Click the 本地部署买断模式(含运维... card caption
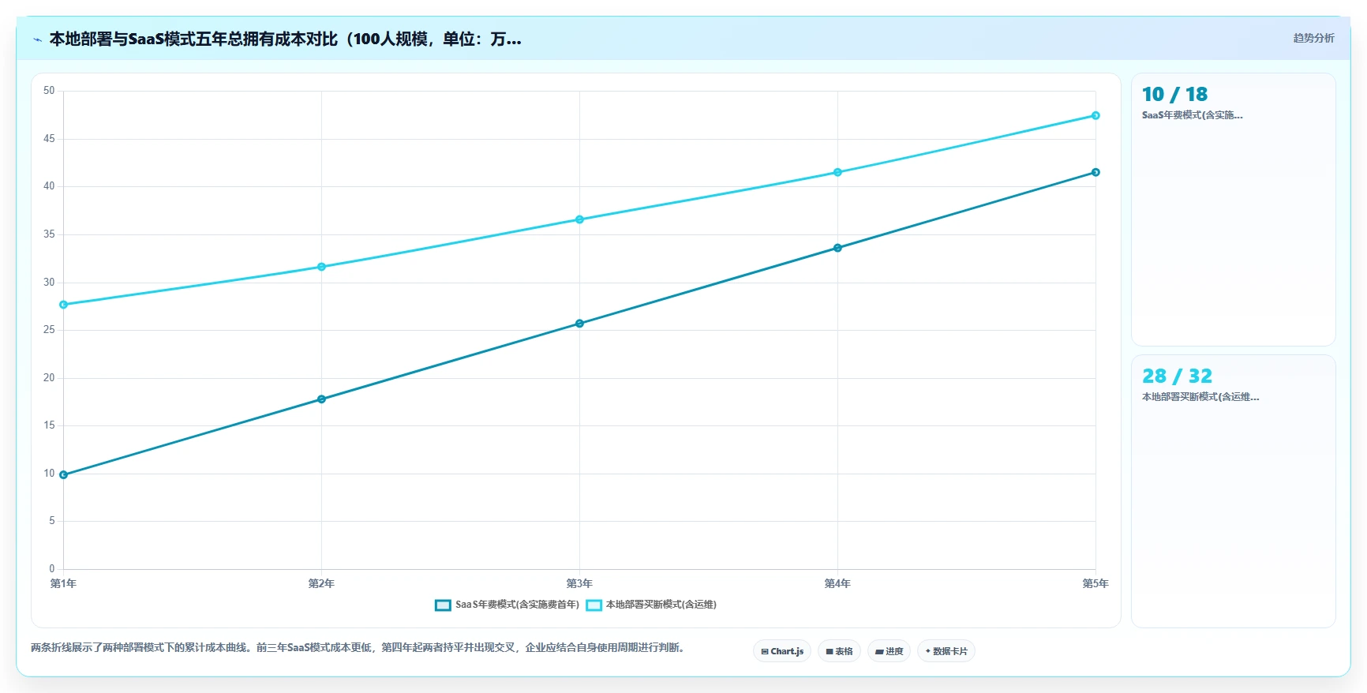Viewport: 1367px width, 693px height. (x=1200, y=397)
